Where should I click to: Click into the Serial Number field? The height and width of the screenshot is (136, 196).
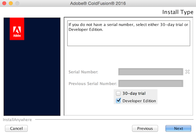click(x=151, y=72)
